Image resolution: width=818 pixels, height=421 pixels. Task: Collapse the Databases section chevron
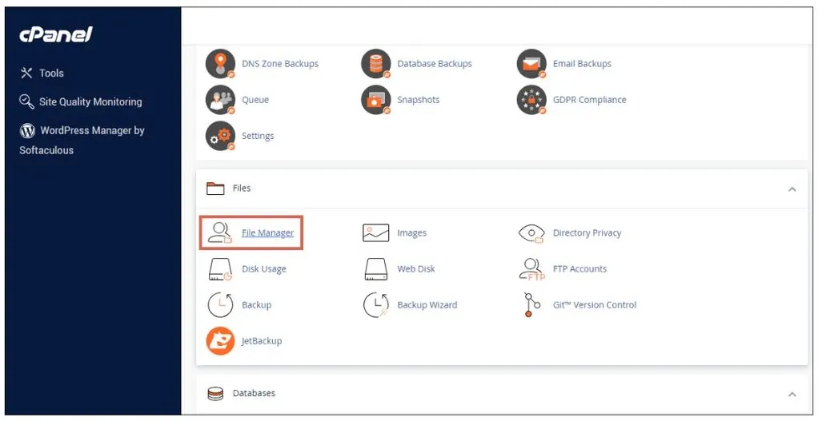coord(792,394)
